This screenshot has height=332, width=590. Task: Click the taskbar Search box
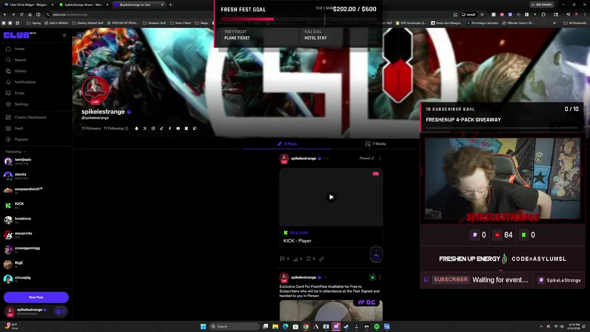[x=234, y=326]
